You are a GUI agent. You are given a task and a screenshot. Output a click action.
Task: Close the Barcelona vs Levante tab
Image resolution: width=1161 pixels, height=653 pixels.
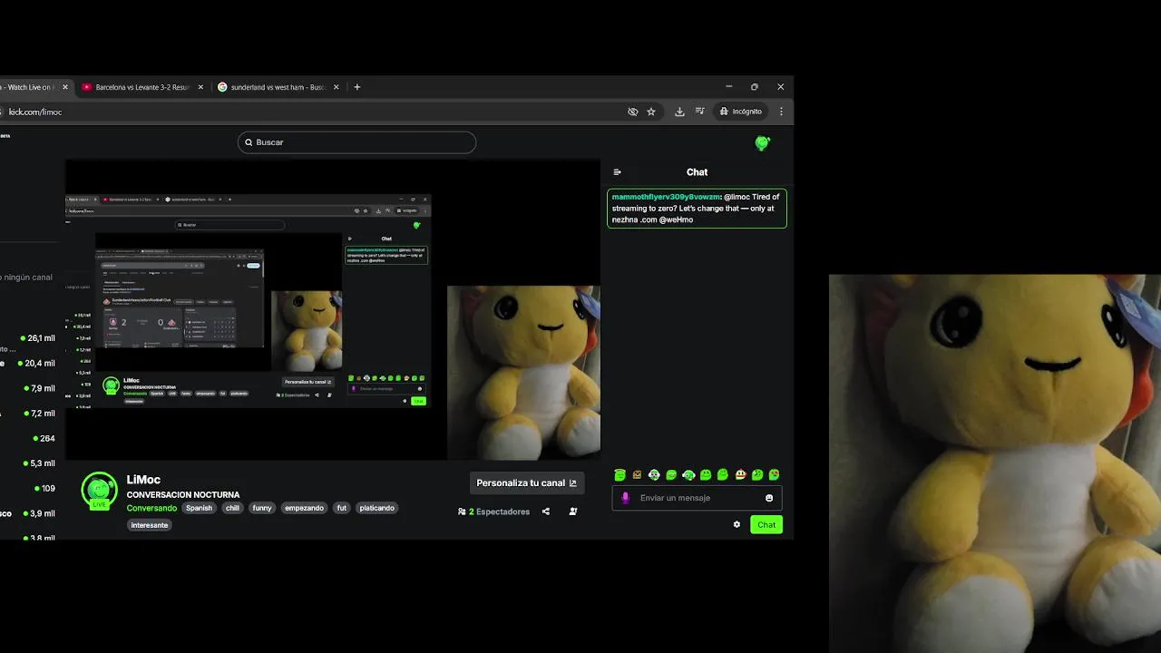pyautogui.click(x=200, y=87)
